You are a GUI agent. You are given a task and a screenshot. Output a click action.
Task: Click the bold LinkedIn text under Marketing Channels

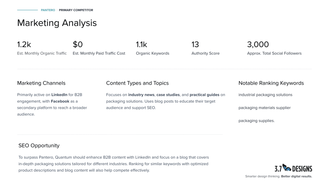pyautogui.click(x=59, y=95)
